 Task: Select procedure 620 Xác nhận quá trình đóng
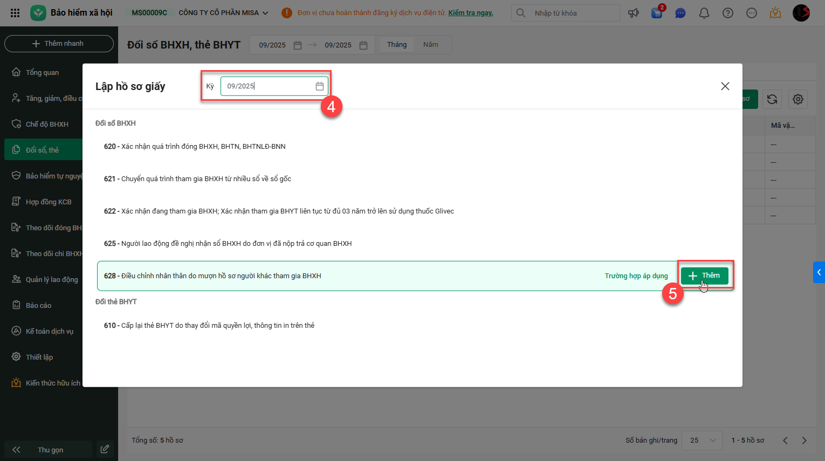tap(415, 147)
